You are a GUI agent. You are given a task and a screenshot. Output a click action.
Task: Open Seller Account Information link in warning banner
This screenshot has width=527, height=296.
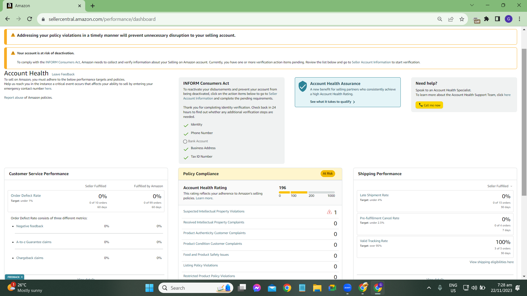click(x=371, y=62)
